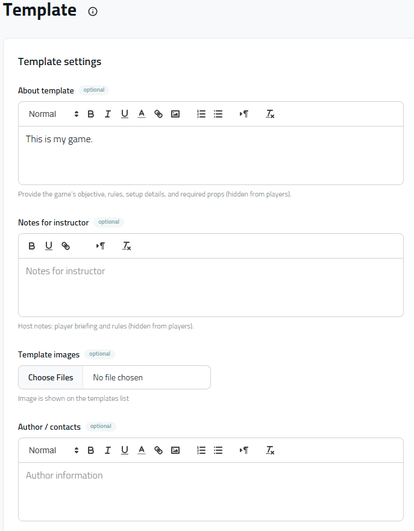Toggle ordered list in About template
The height and width of the screenshot is (531, 414).
pos(202,114)
